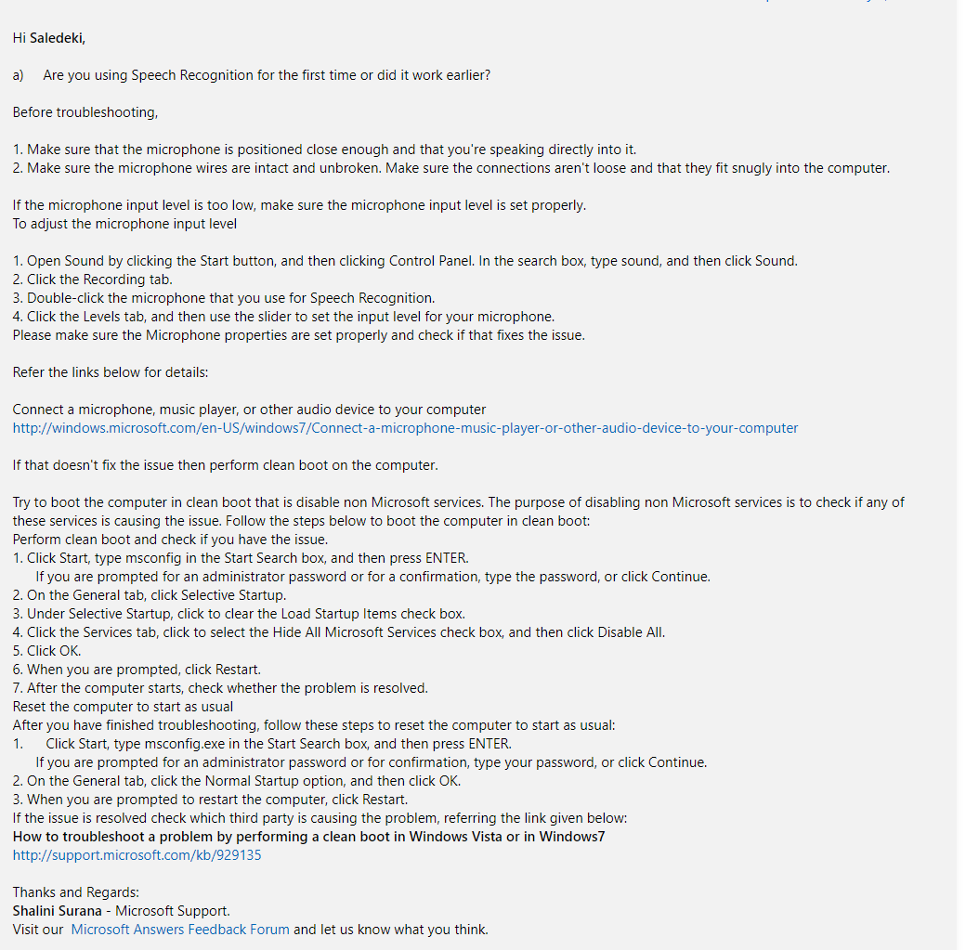Click the Speech Recognition first-time question line

click(x=267, y=75)
